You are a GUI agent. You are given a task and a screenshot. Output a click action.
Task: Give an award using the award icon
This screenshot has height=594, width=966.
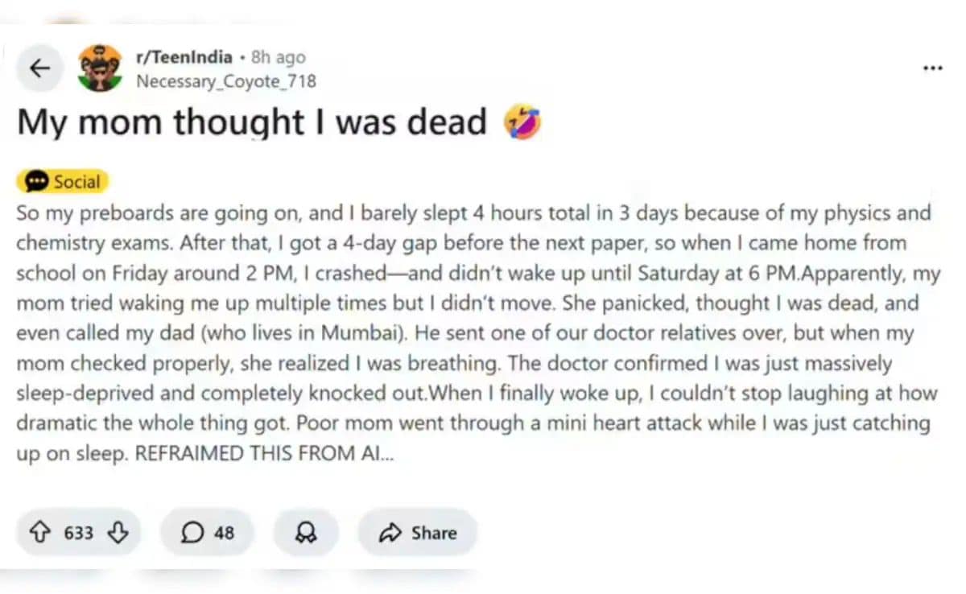306,533
